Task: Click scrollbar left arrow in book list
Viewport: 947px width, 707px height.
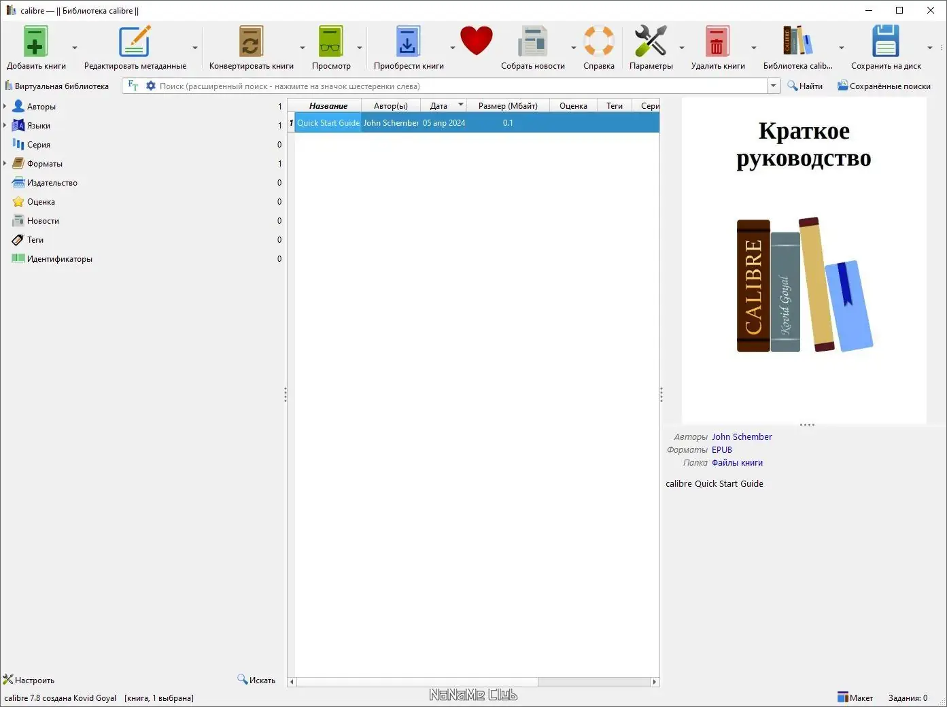Action: pos(292,681)
